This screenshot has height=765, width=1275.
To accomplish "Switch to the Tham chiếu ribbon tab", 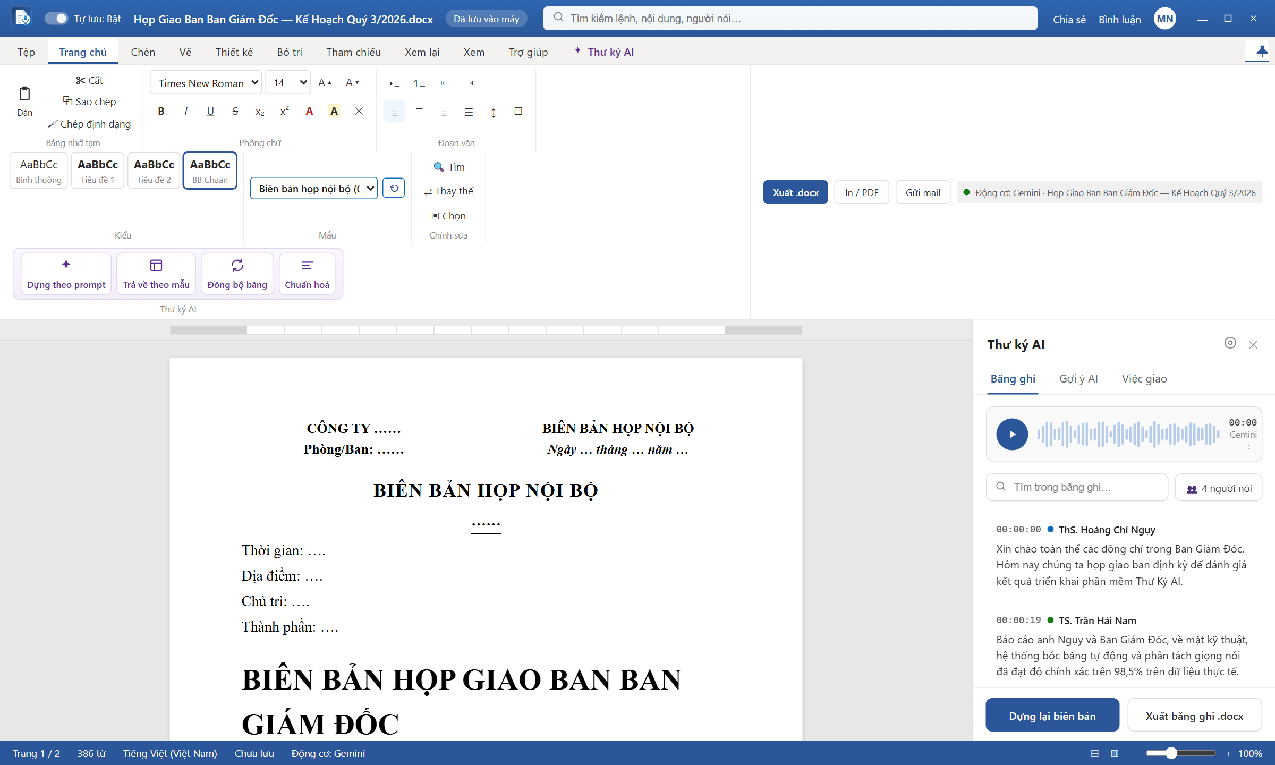I will pos(353,52).
